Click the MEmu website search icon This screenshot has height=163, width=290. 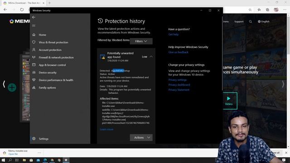click(x=251, y=22)
